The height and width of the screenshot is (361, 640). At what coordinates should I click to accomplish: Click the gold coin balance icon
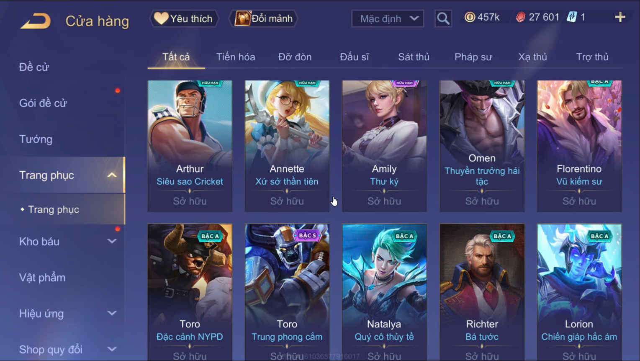tap(470, 17)
